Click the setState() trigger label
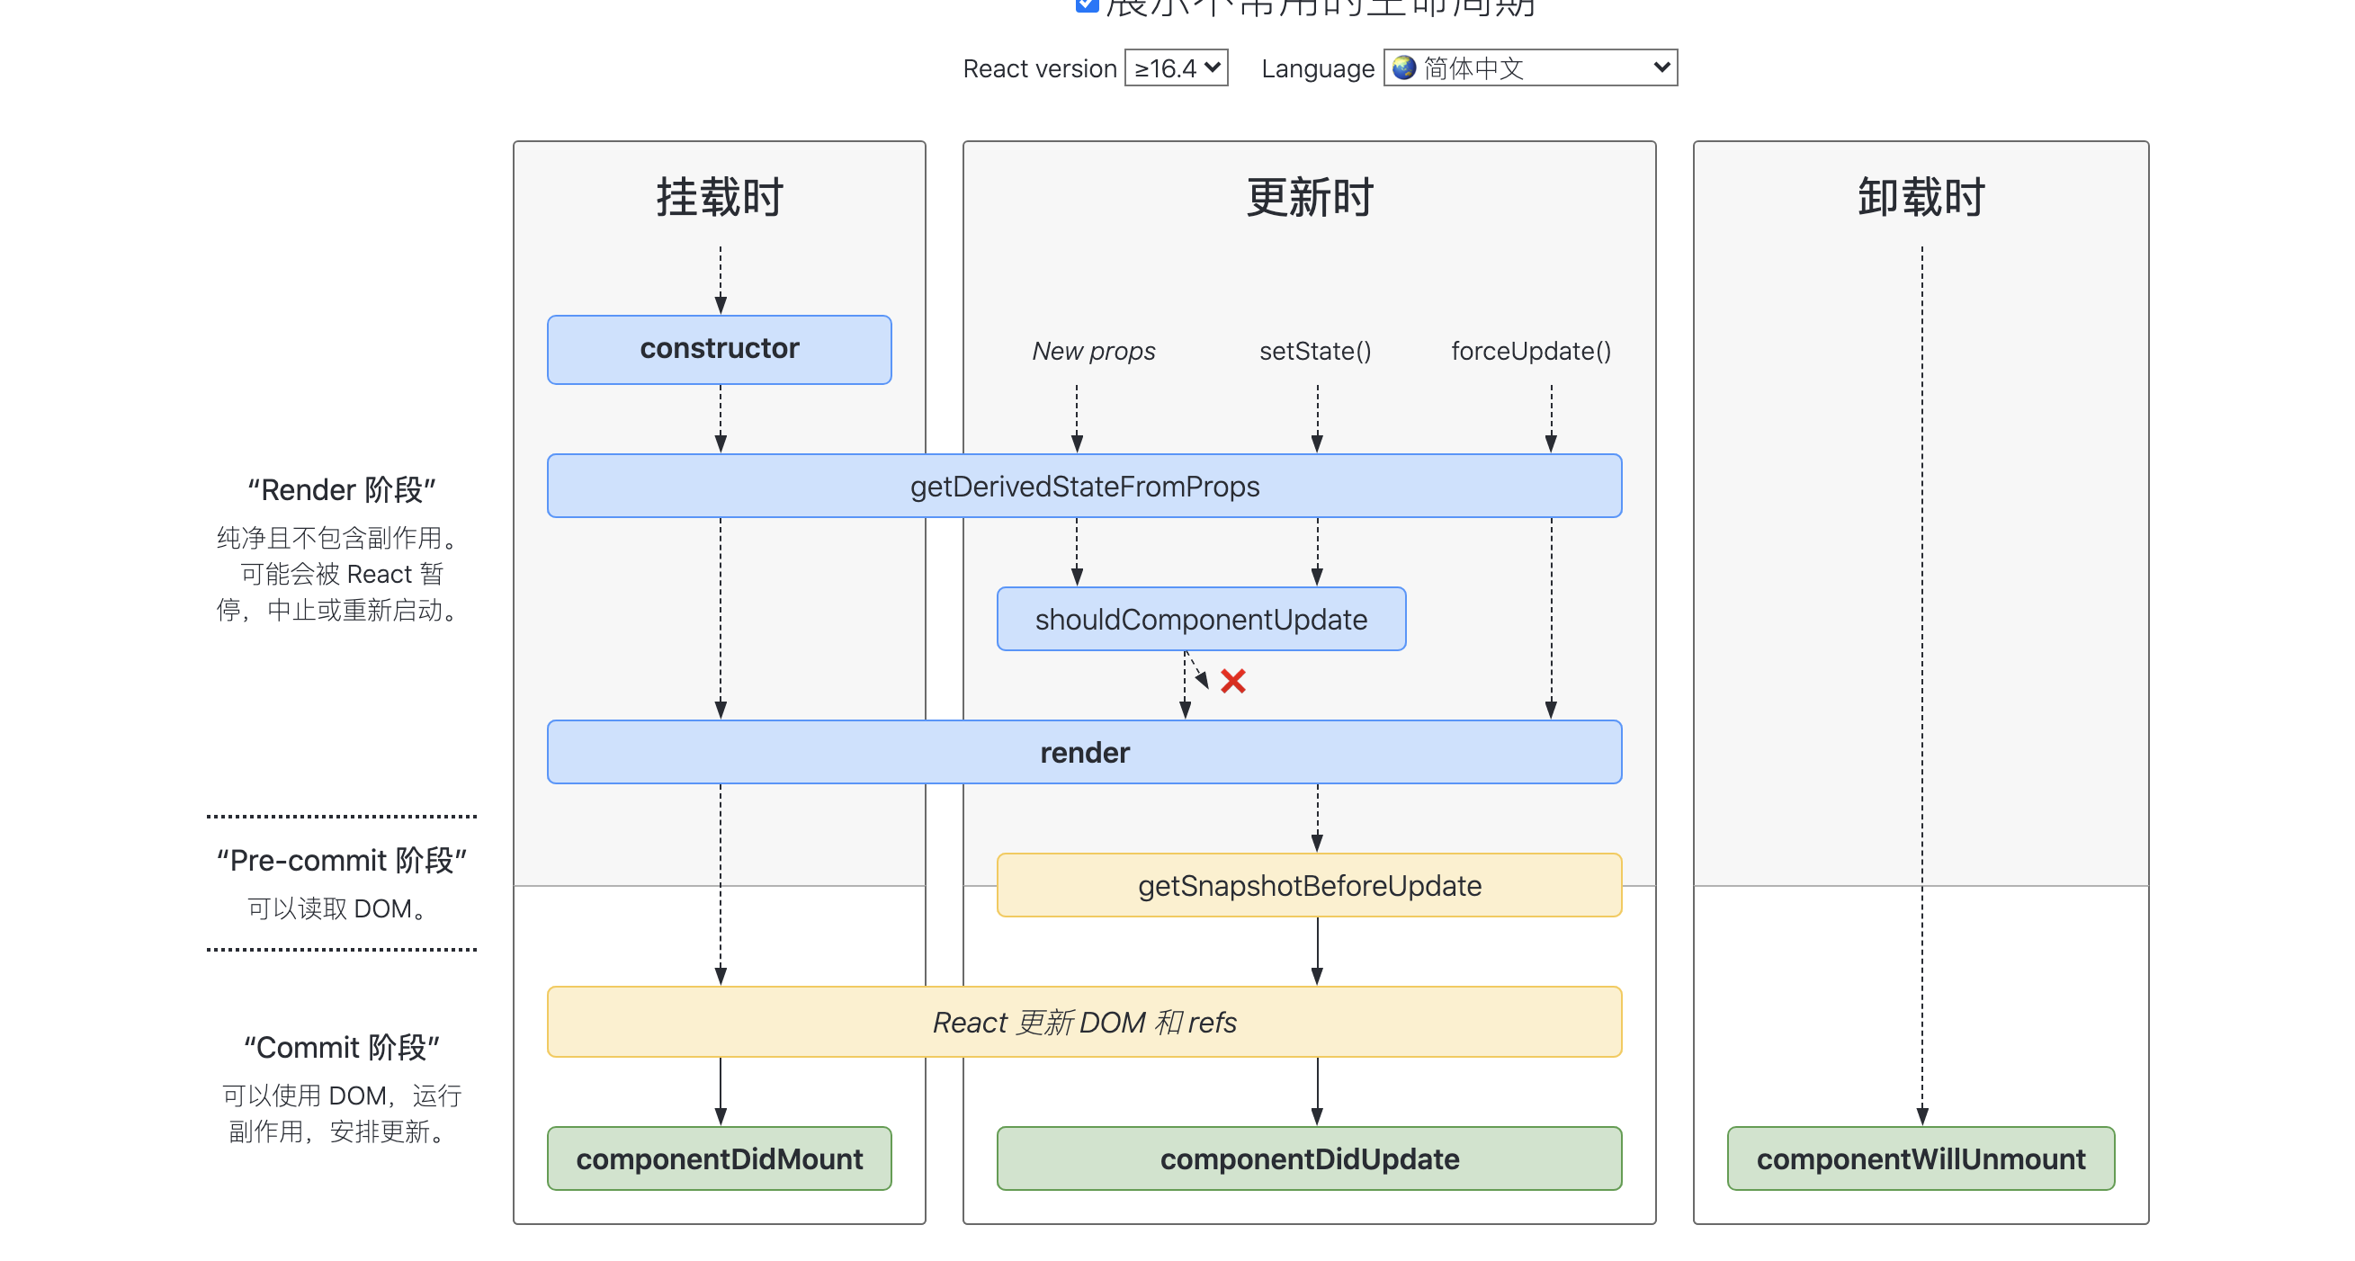Viewport: 2355px width, 1261px height. (1315, 351)
